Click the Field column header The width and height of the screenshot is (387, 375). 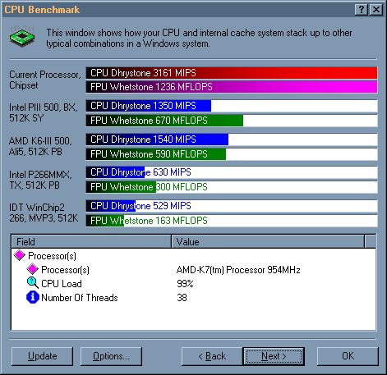pos(91,241)
